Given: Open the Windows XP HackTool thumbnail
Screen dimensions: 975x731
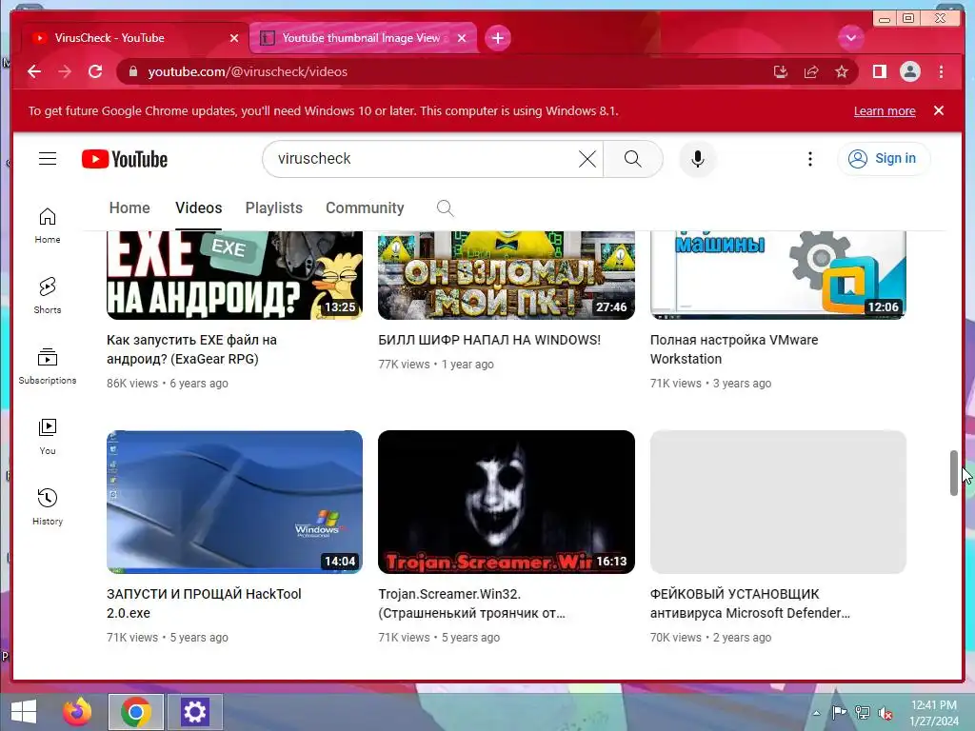Looking at the screenshot, I should (x=234, y=502).
